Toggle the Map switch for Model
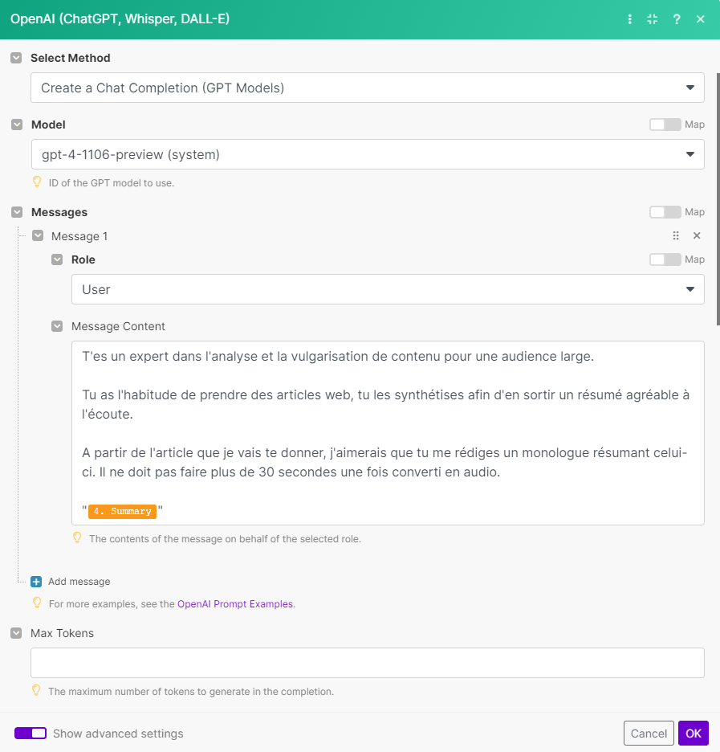Image resolution: width=720 pixels, height=752 pixels. point(665,125)
